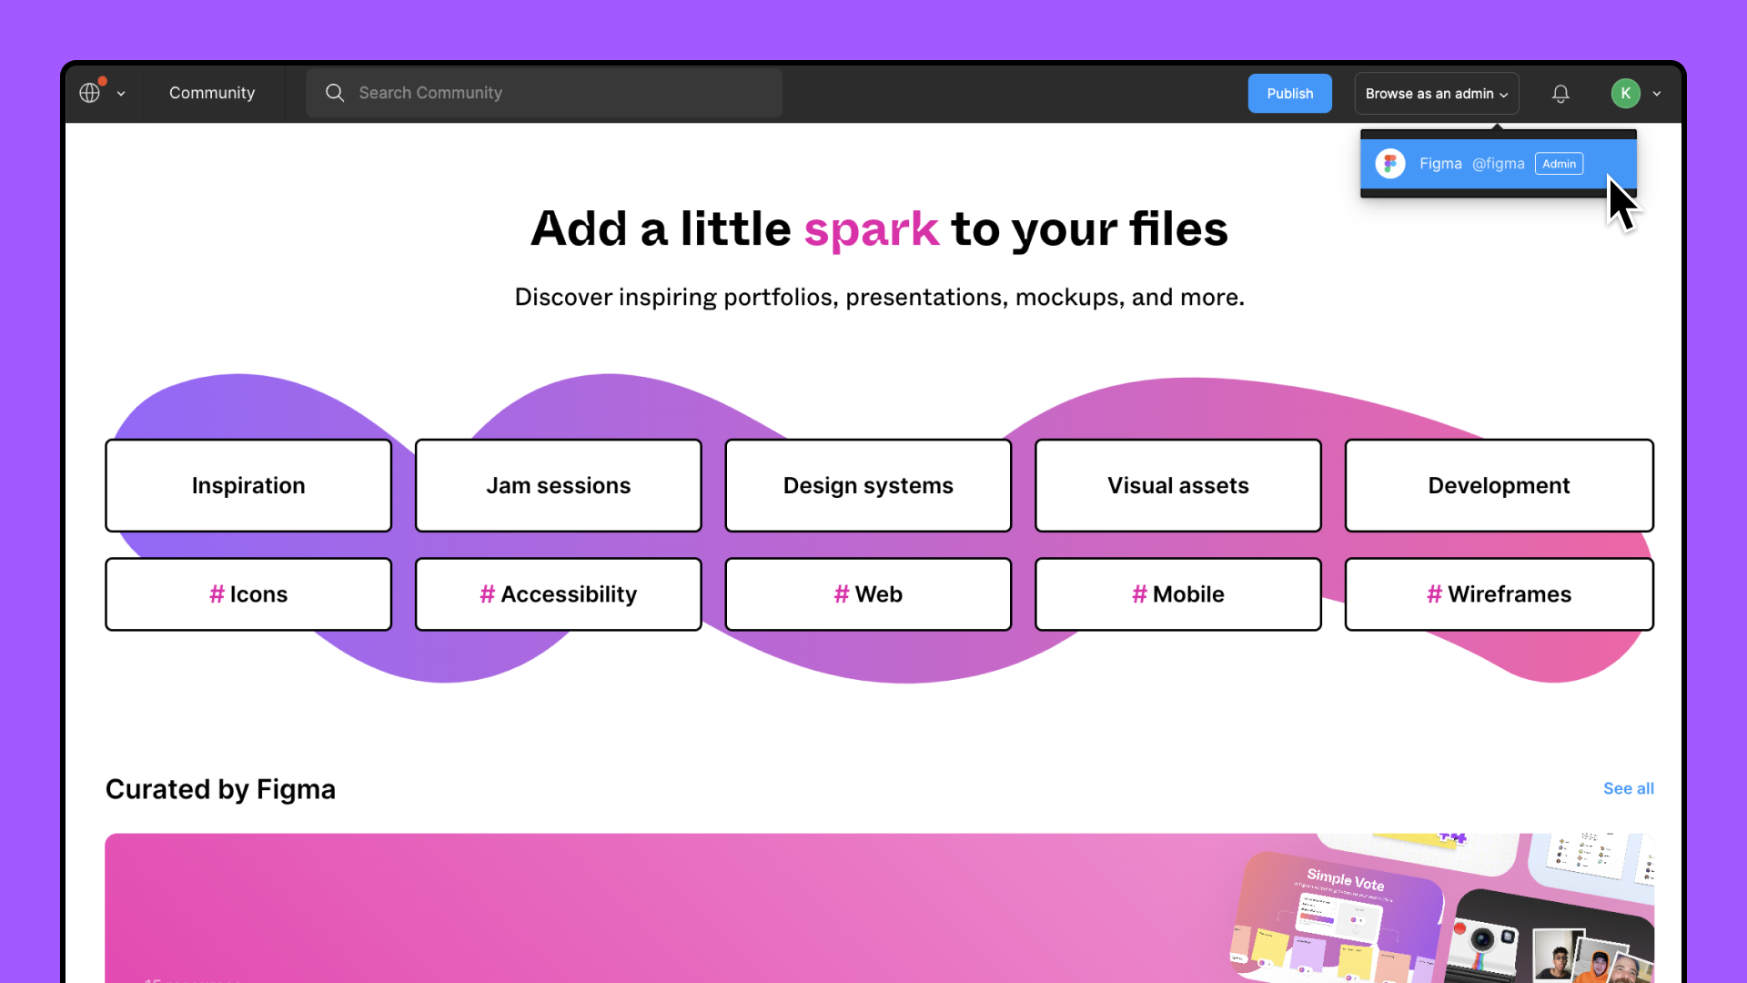The width and height of the screenshot is (1747, 983).
Task: Open notifications via the bell icon
Action: click(x=1560, y=93)
